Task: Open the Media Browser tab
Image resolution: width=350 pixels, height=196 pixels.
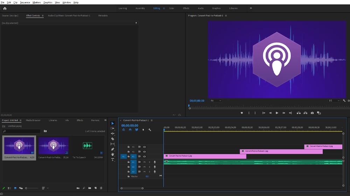Action: pyautogui.click(x=33, y=120)
